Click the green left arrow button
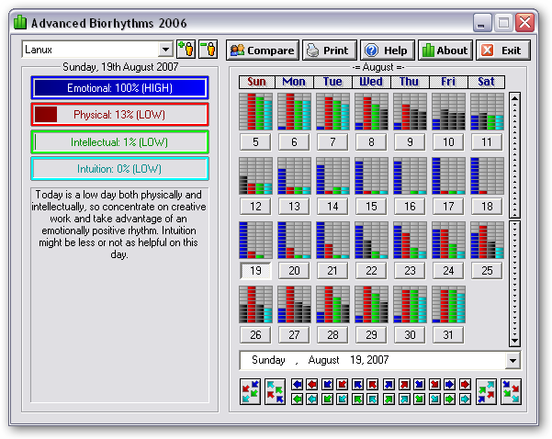This screenshot has height=439, width=552. [x=297, y=399]
